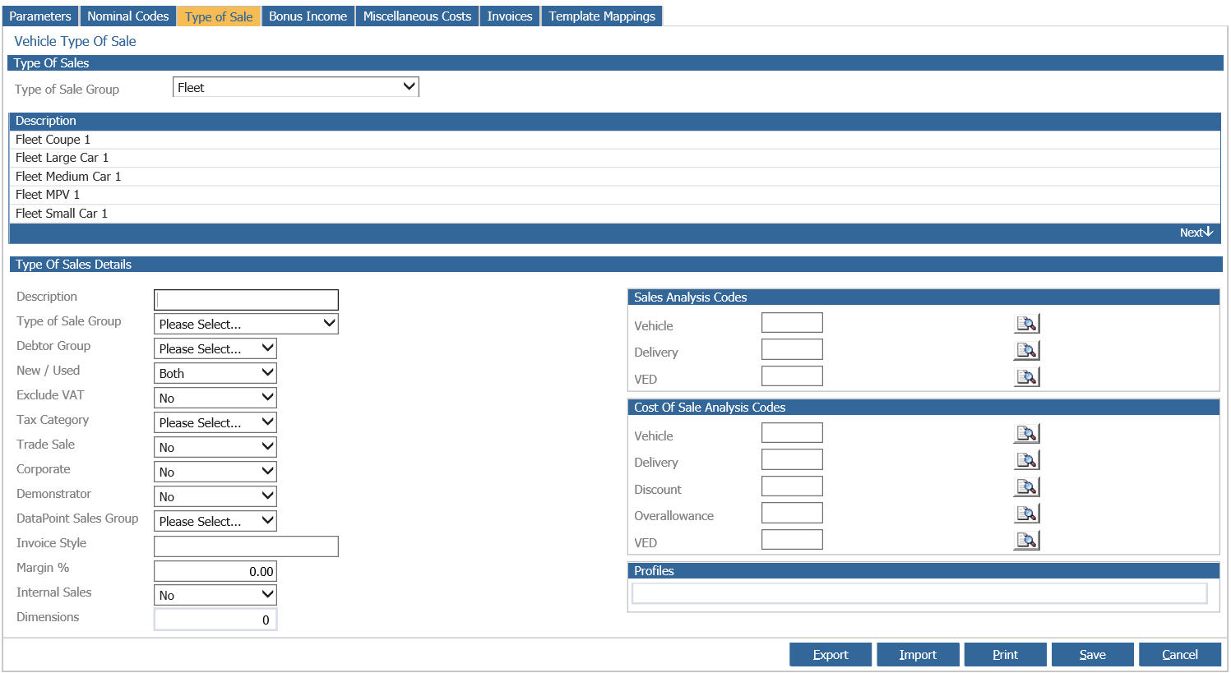Save the type of sale
The image size is (1231, 673).
point(1092,655)
